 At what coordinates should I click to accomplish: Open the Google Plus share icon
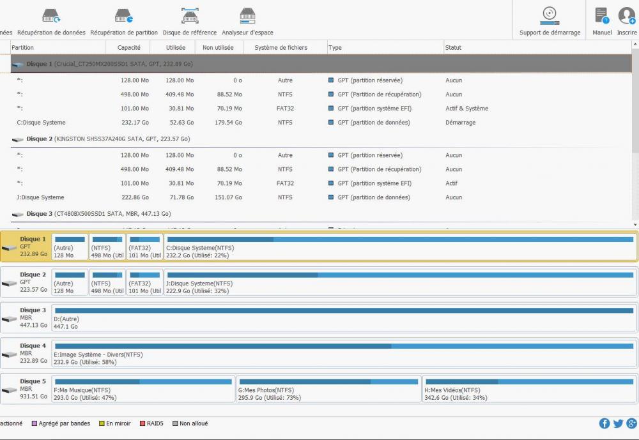coord(631,423)
